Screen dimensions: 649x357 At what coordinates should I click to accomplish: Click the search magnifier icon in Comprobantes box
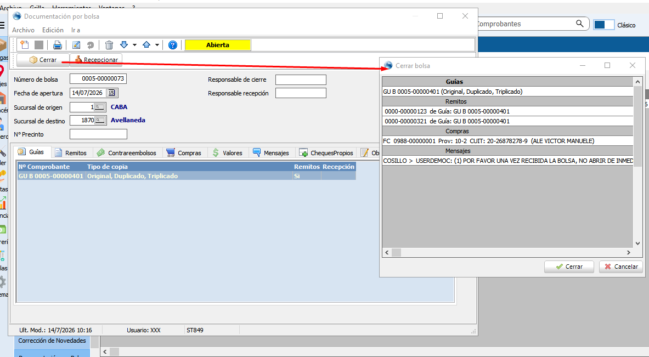579,24
